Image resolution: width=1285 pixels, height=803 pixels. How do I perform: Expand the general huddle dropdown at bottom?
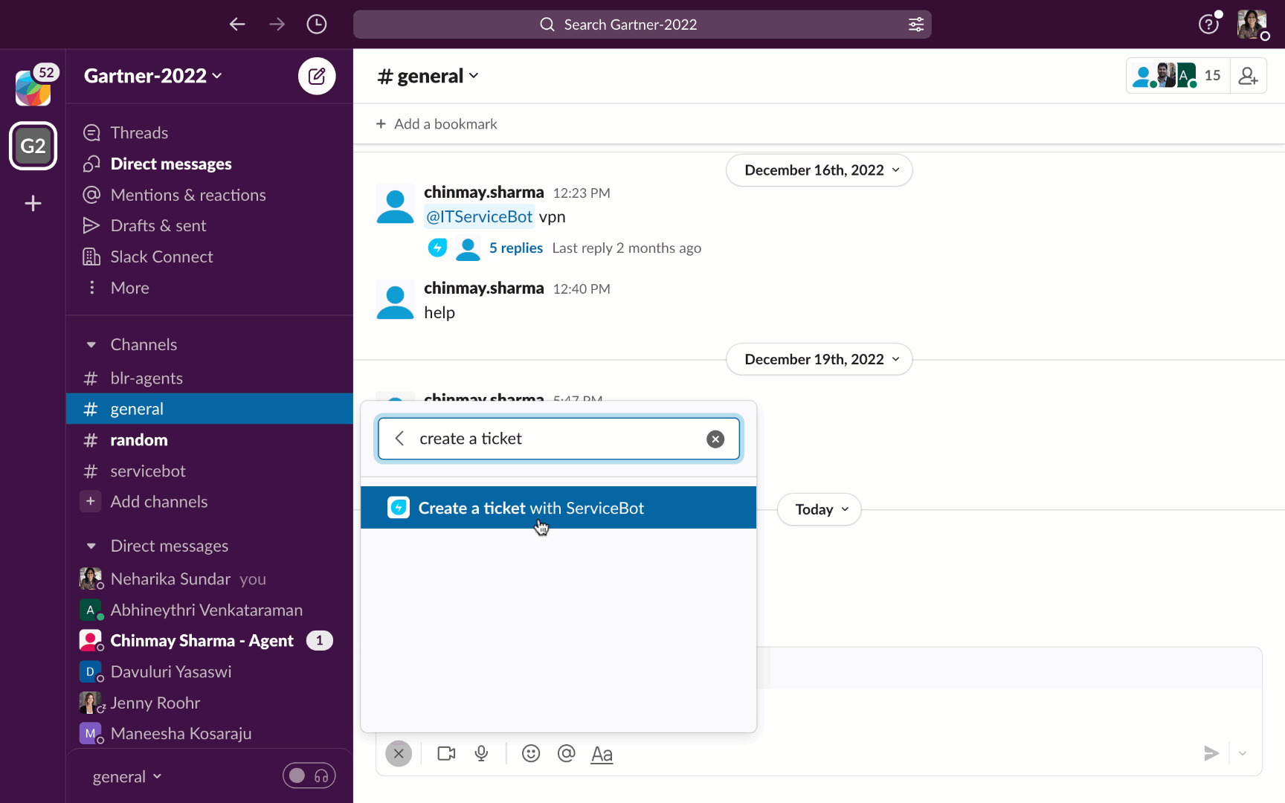click(127, 777)
